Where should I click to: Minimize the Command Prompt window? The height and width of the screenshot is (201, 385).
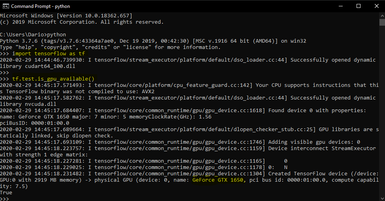[340, 6]
